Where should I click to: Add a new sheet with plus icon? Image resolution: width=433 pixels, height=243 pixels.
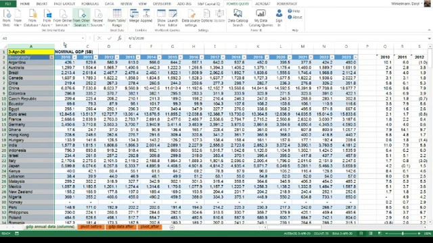[x=172, y=227]
